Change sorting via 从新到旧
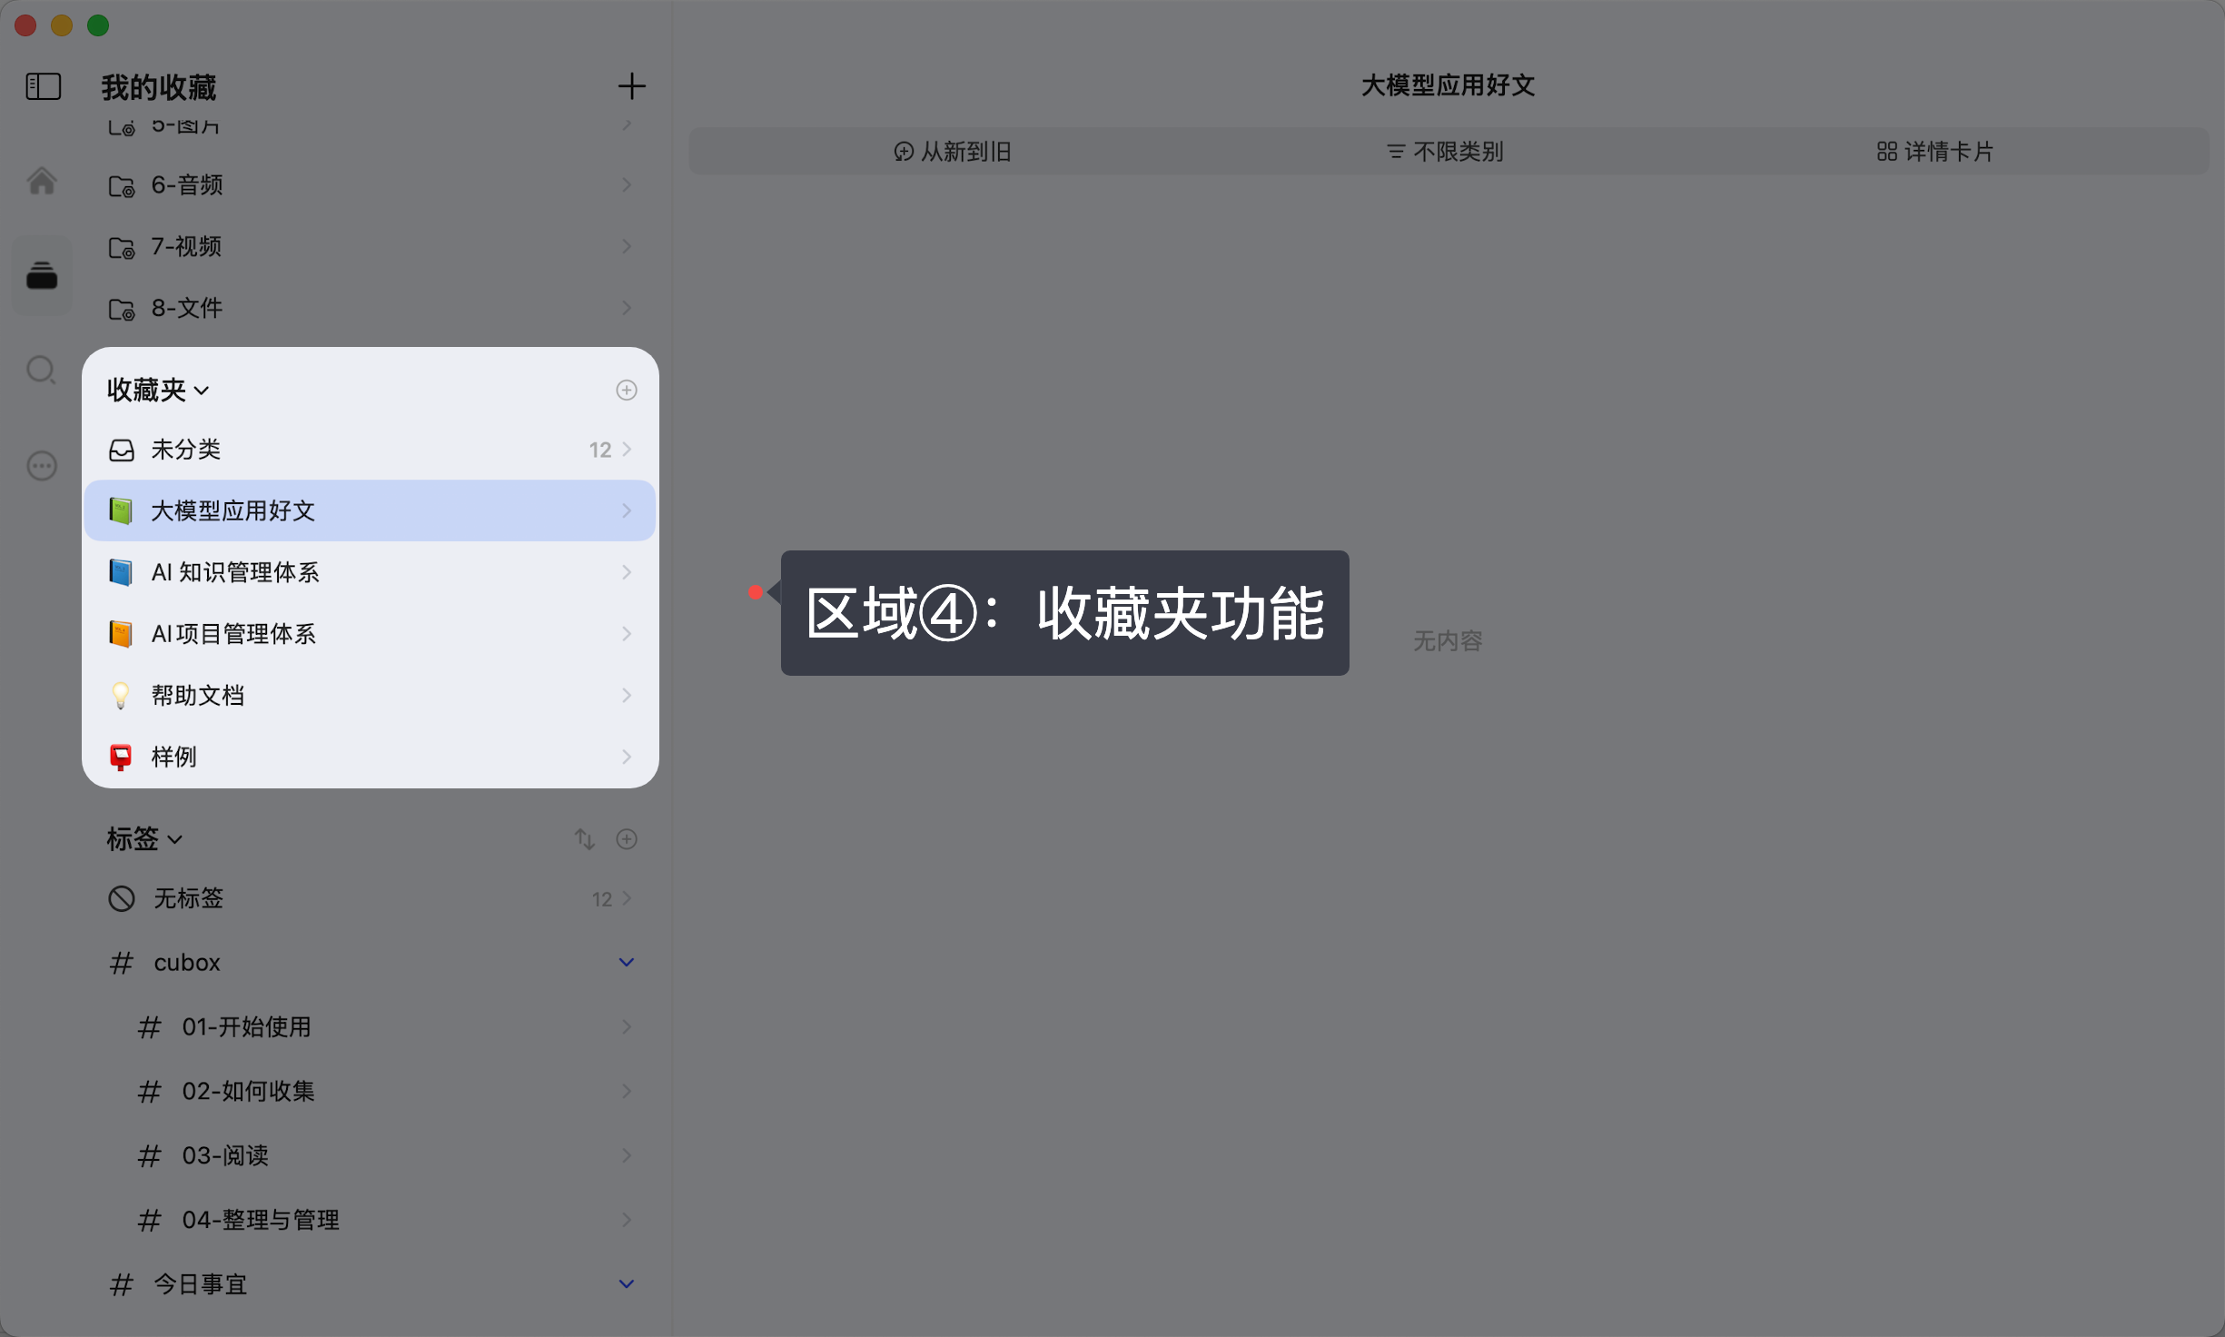Viewport: 2225px width, 1337px height. [952, 151]
